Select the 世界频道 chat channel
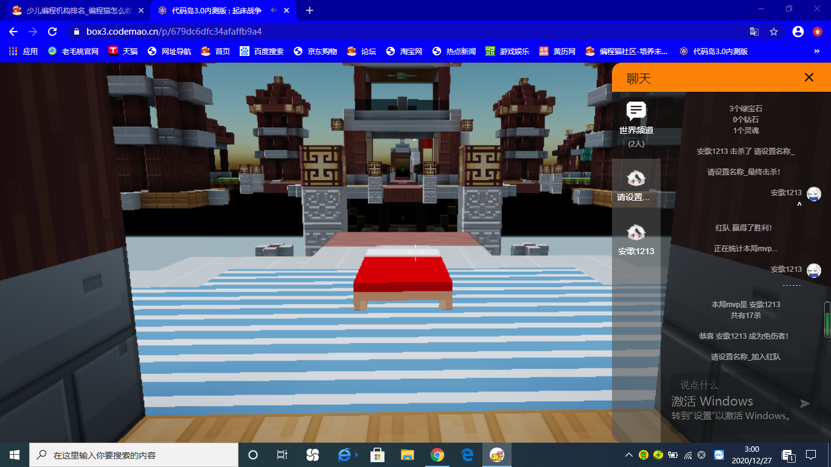Viewport: 831px width, 467px height. pyautogui.click(x=636, y=123)
